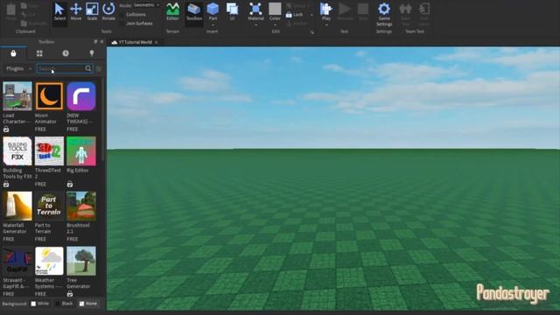Select the NEW TWEAKS plugin thumbnail

[x=81, y=96]
